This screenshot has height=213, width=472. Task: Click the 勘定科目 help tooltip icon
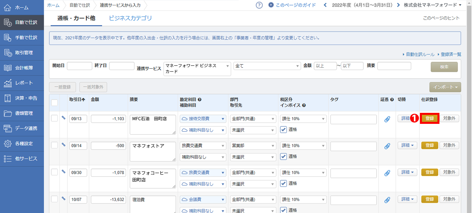click(x=200, y=100)
